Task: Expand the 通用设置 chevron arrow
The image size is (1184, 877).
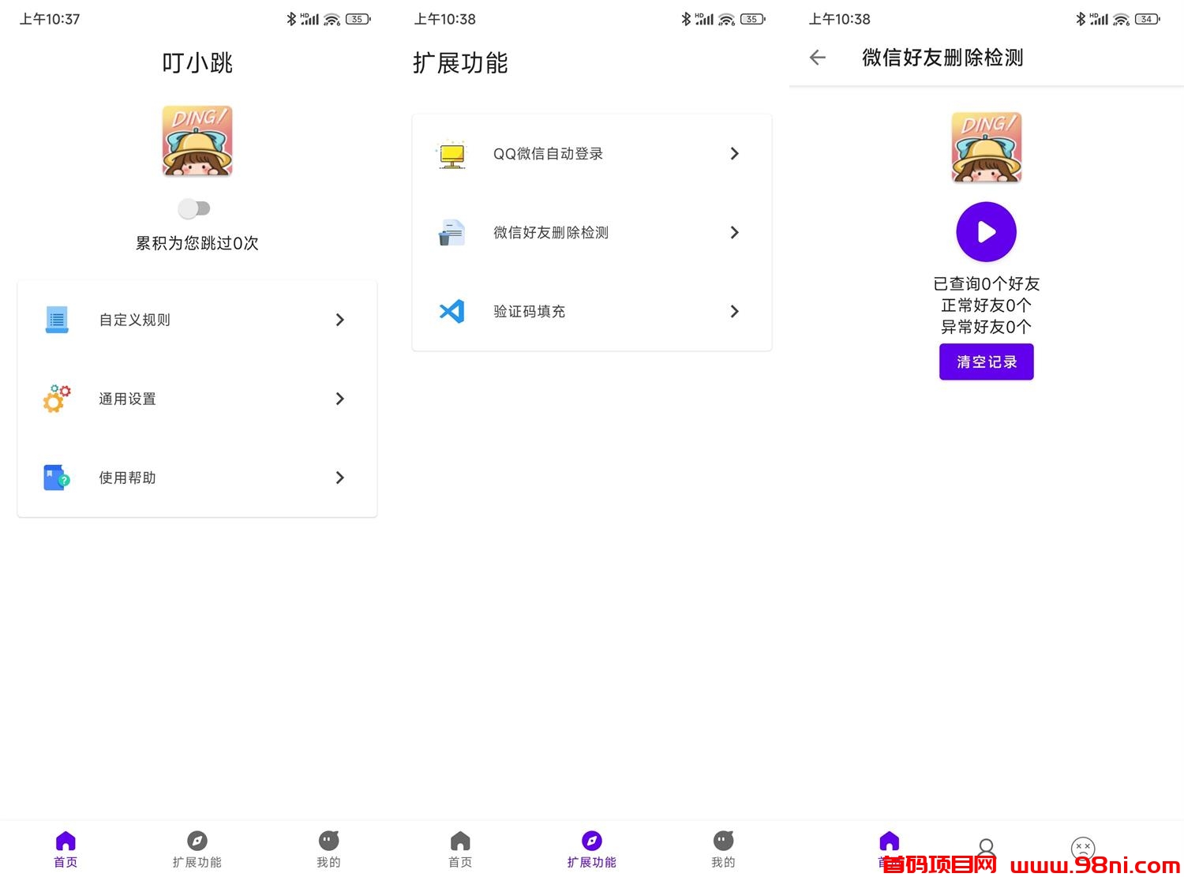Action: click(340, 399)
